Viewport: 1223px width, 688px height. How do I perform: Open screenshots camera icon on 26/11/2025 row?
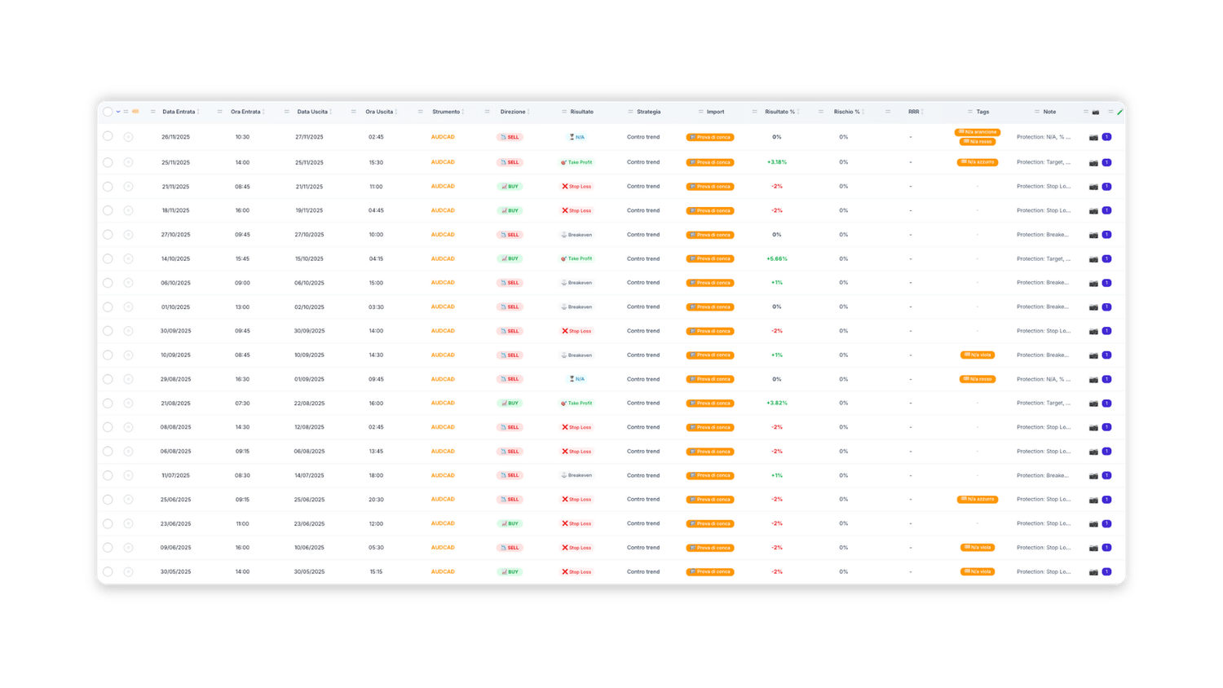pyautogui.click(x=1093, y=137)
